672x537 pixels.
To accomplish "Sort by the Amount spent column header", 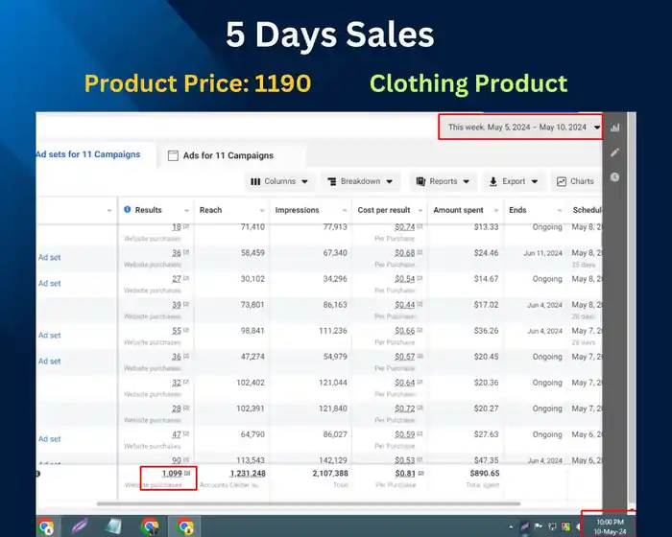I will [458, 210].
